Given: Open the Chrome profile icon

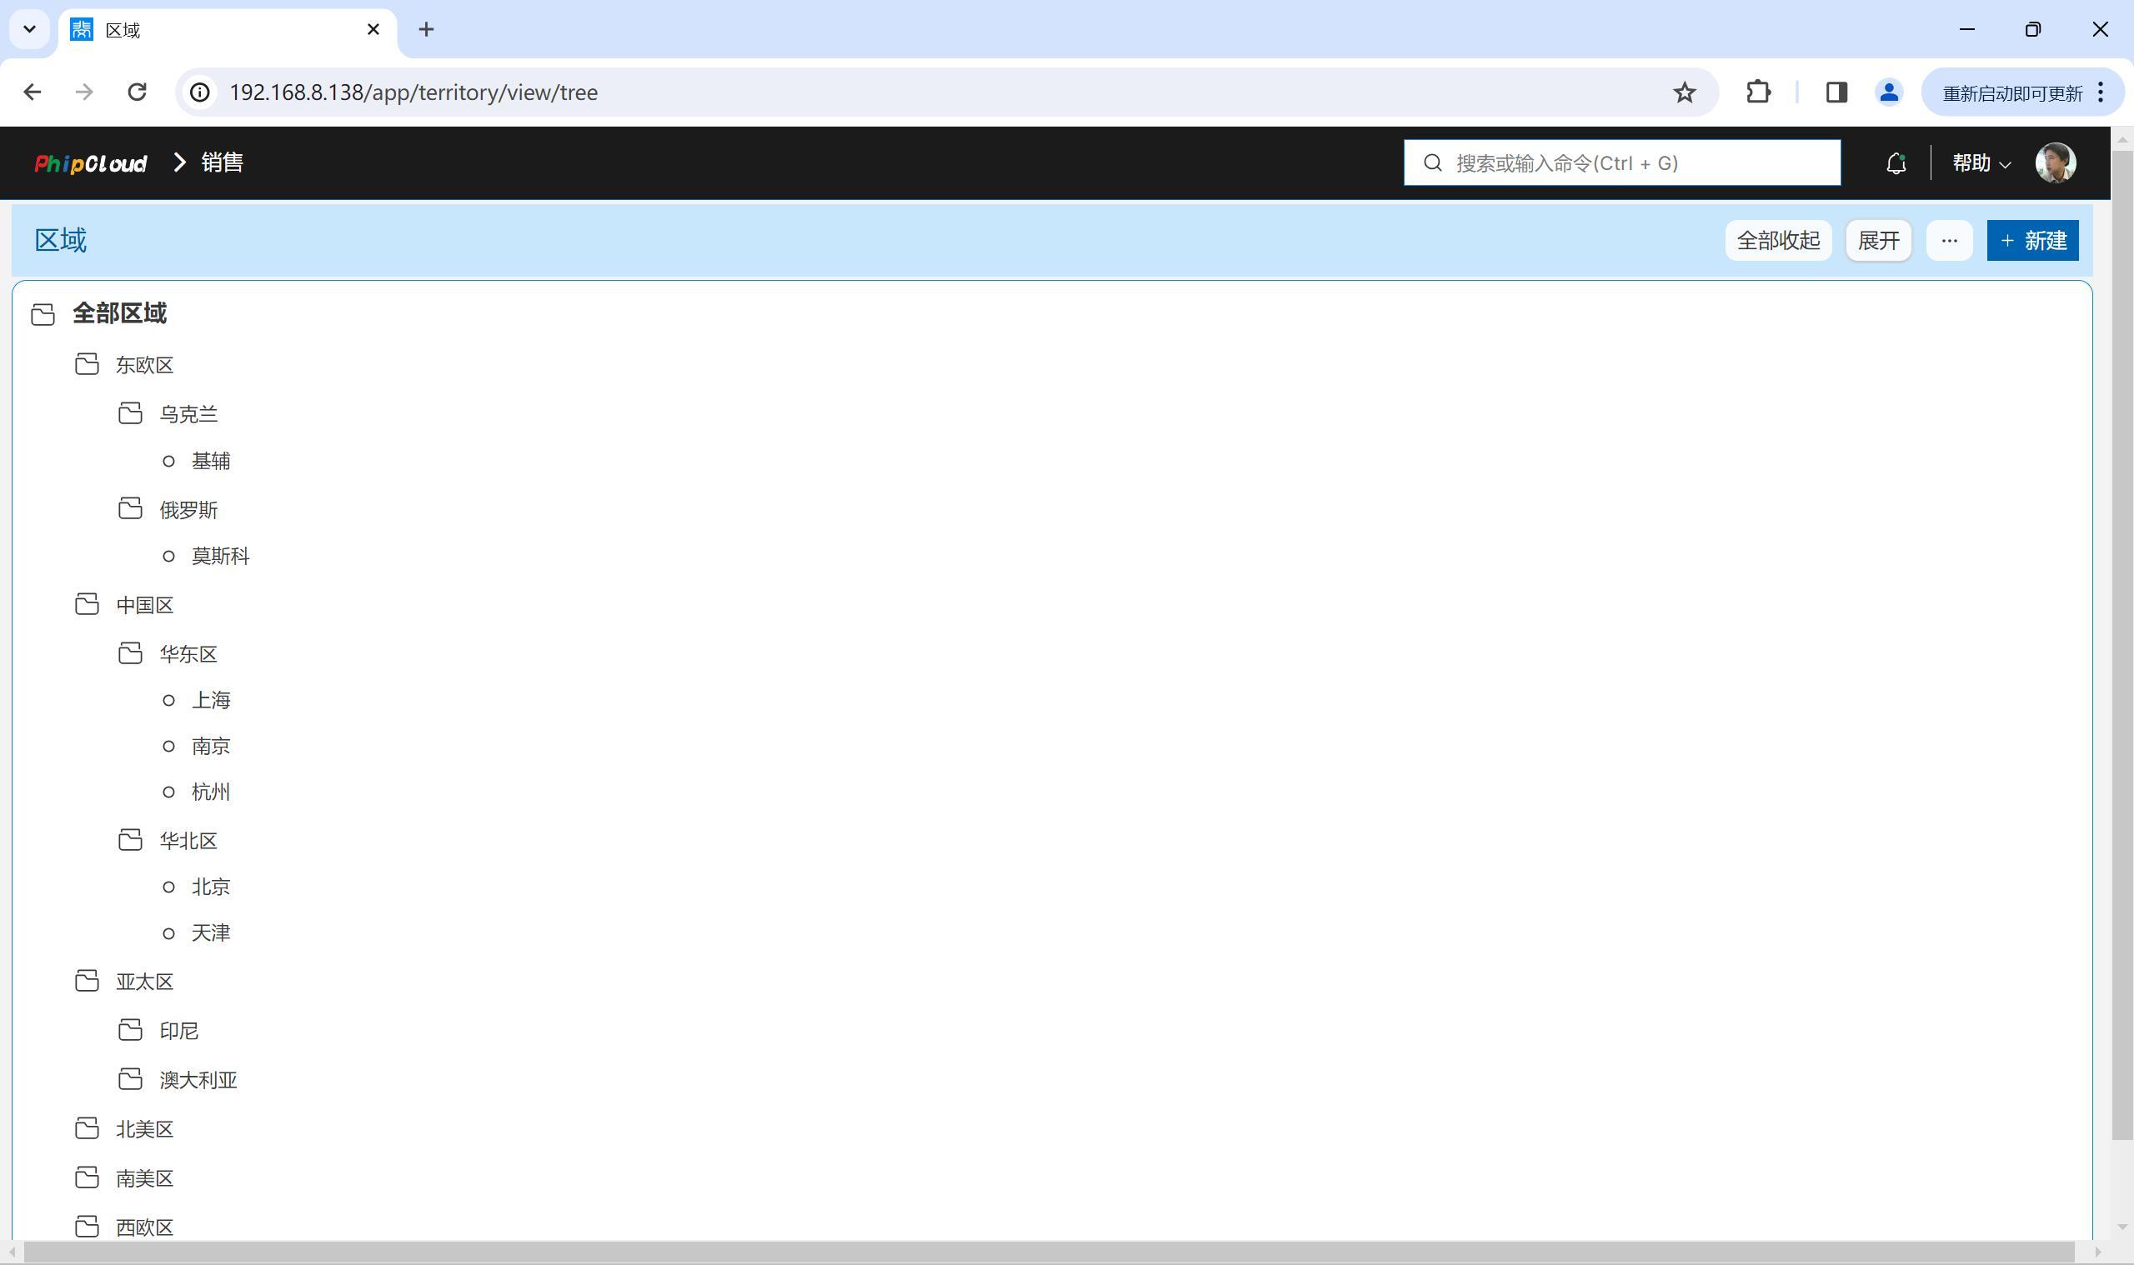Looking at the screenshot, I should [1888, 92].
